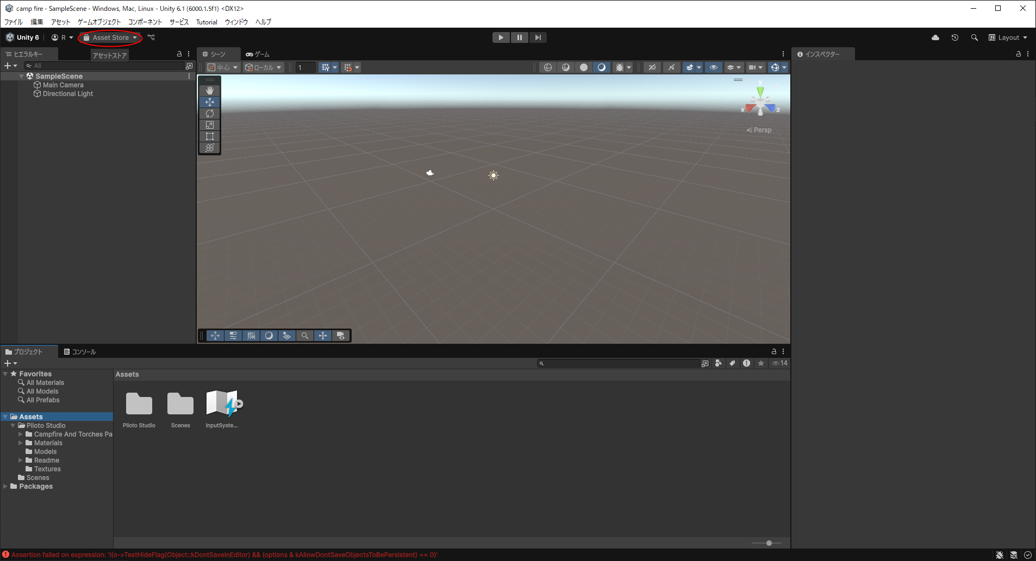The height and width of the screenshot is (561, 1036).
Task: Toggle scene effects skybox button
Action: pos(689,67)
